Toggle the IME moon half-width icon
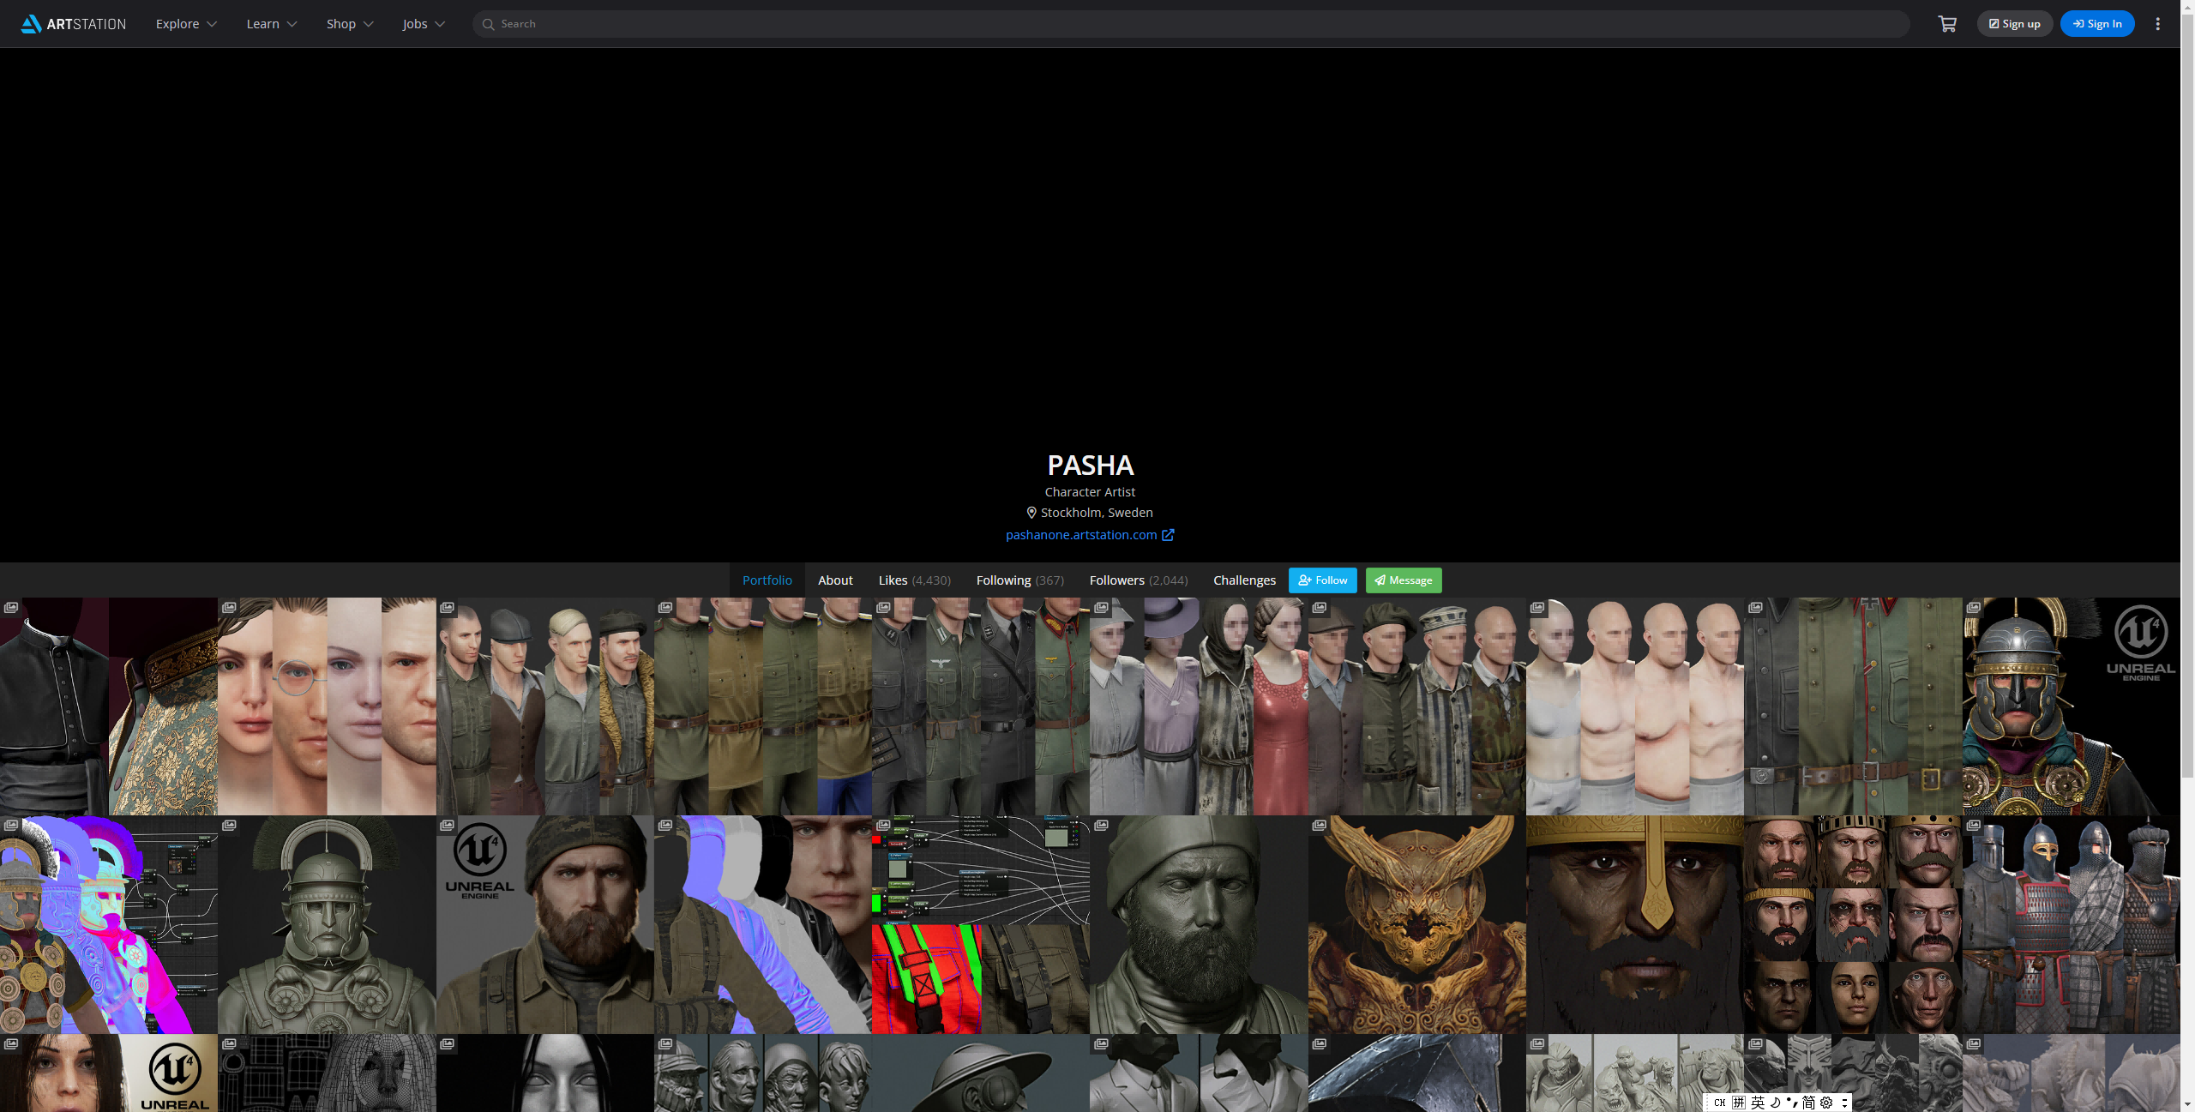 (x=1775, y=1103)
